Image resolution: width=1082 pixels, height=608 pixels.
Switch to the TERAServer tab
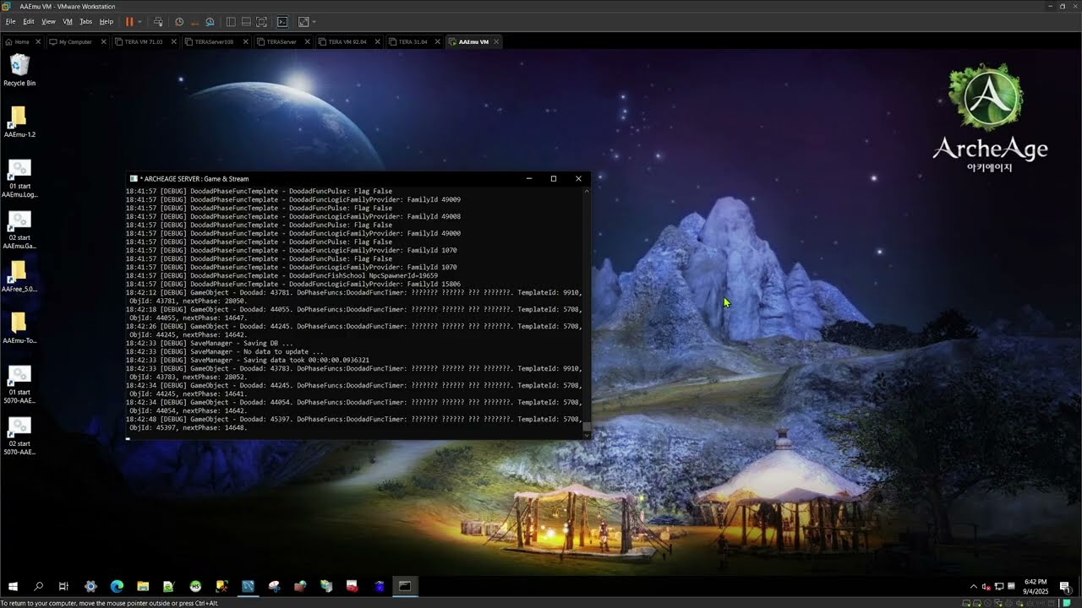coord(281,41)
